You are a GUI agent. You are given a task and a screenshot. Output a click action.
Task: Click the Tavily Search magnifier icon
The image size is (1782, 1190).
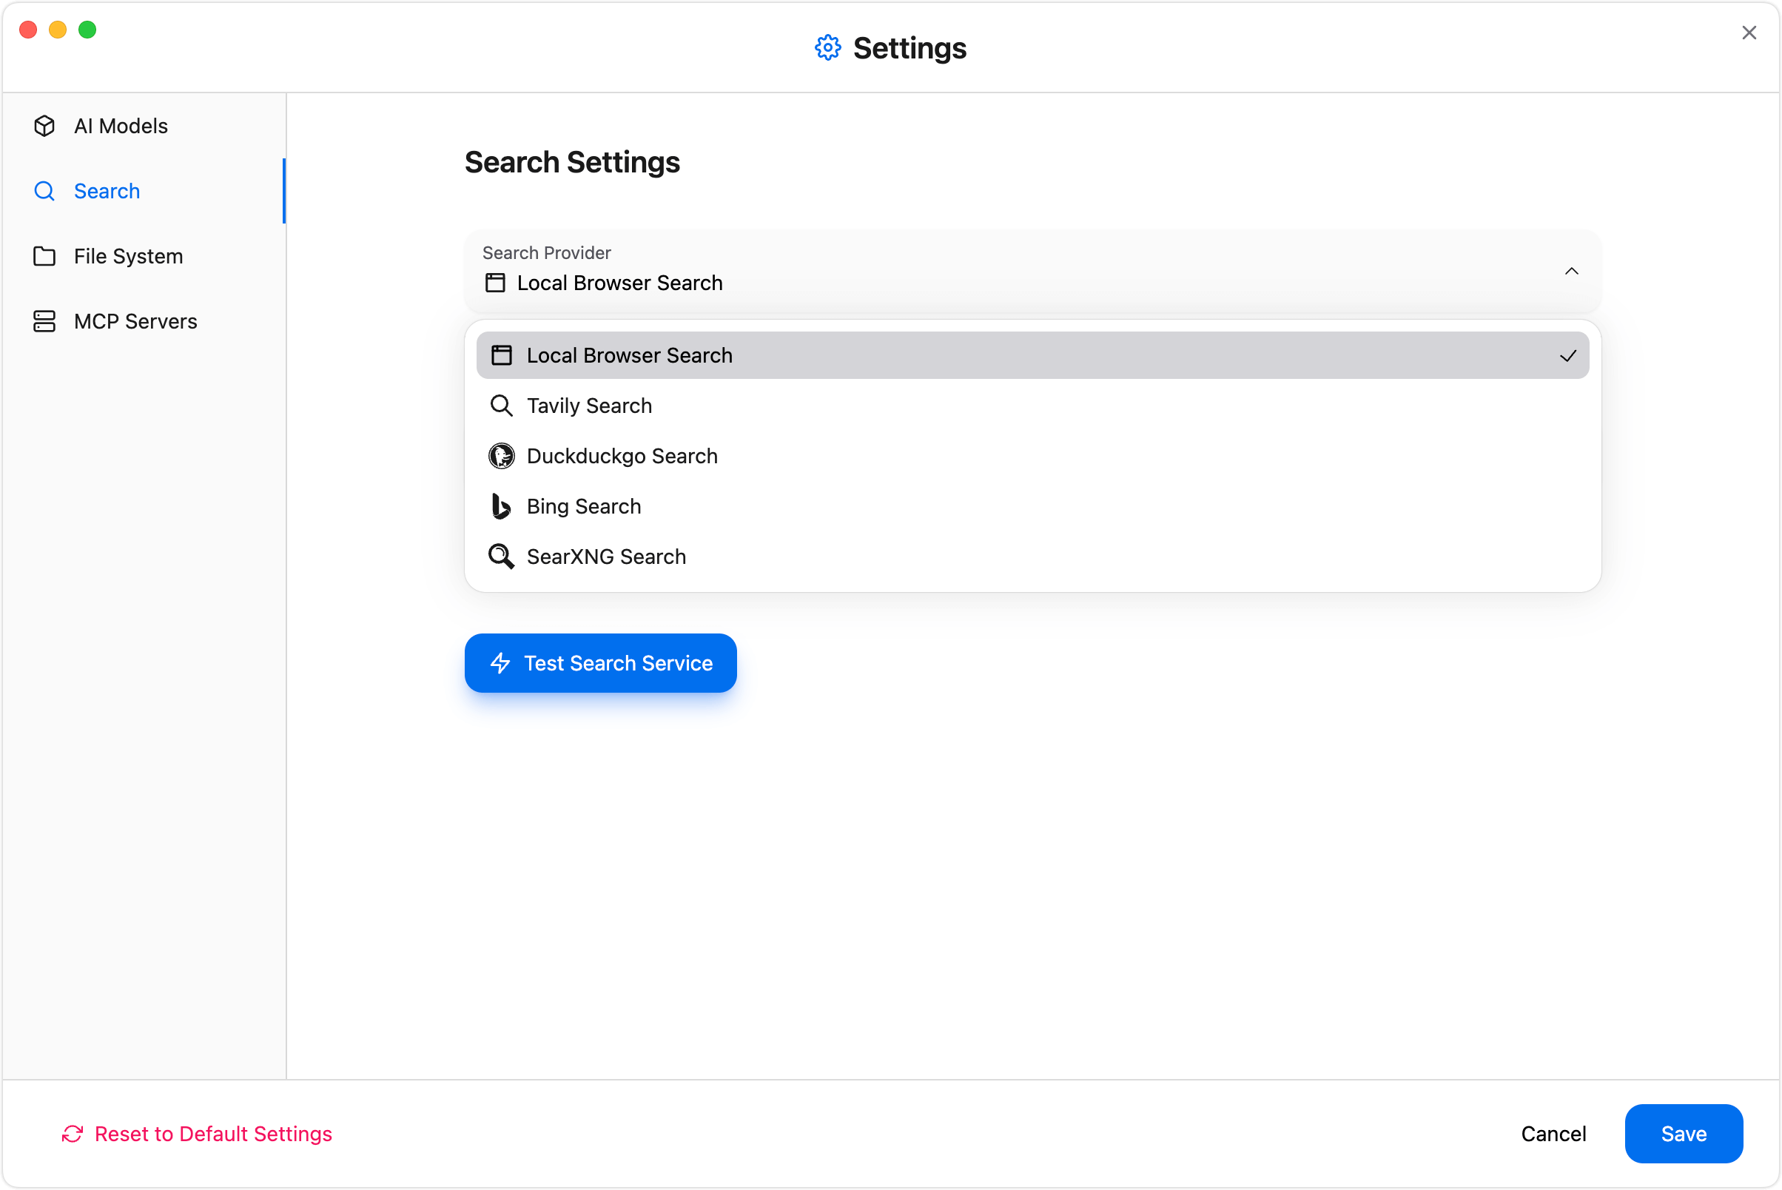pyautogui.click(x=501, y=406)
